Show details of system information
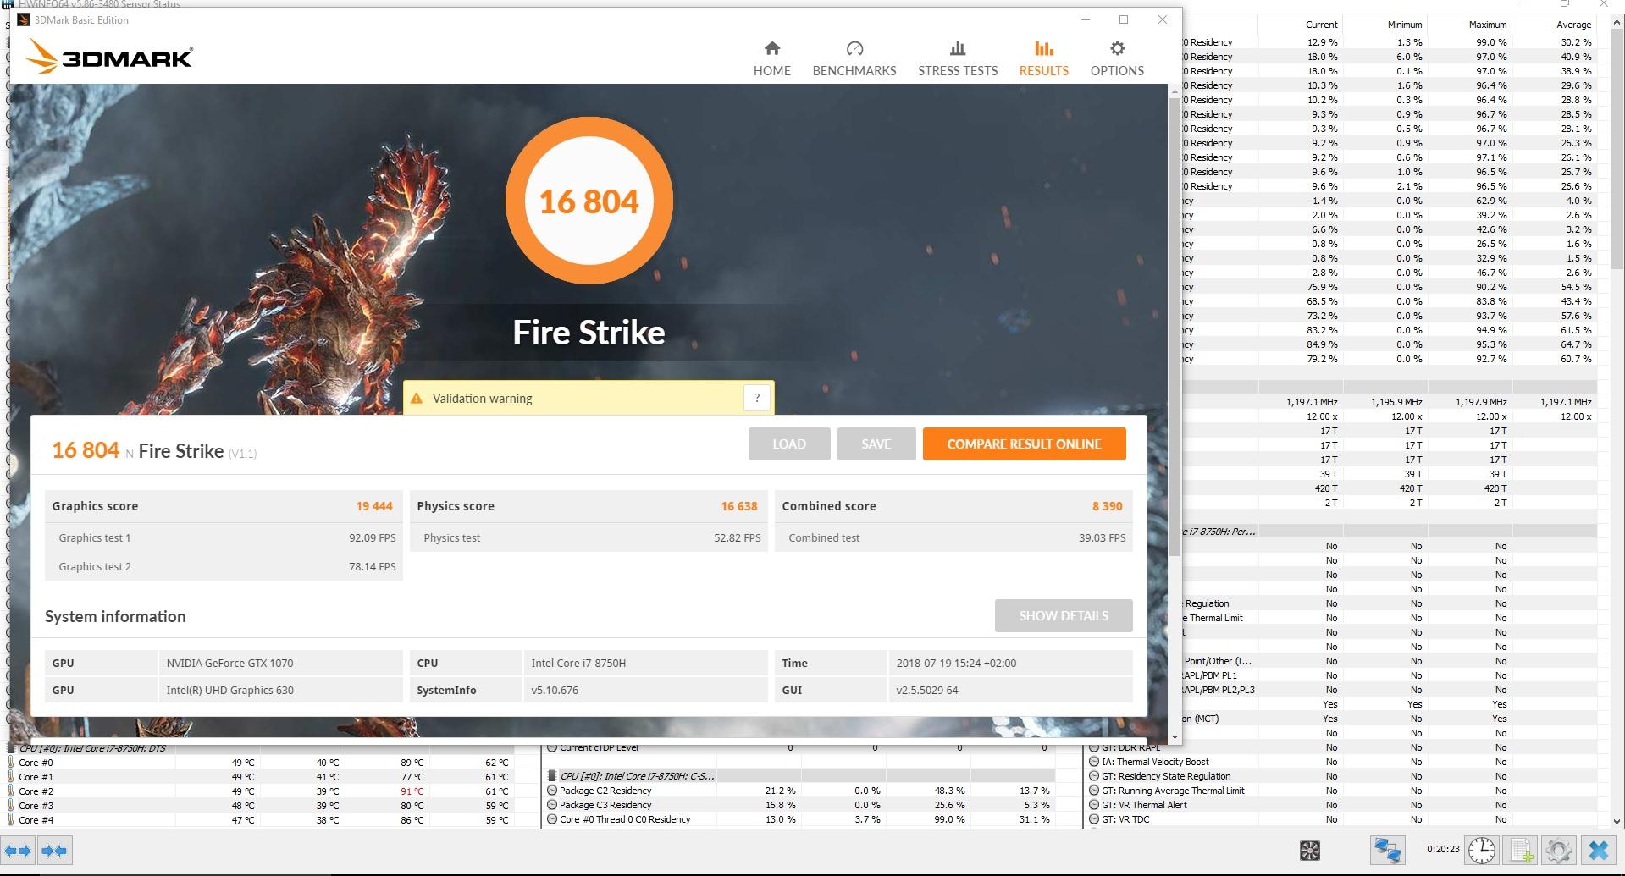 coord(1063,616)
